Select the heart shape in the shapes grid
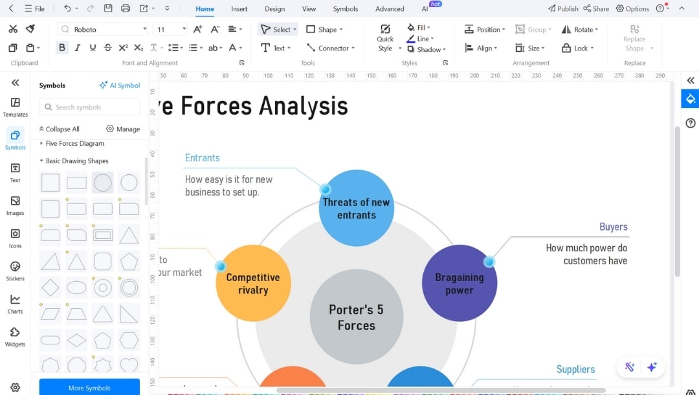The width and height of the screenshot is (699, 395). (x=129, y=365)
